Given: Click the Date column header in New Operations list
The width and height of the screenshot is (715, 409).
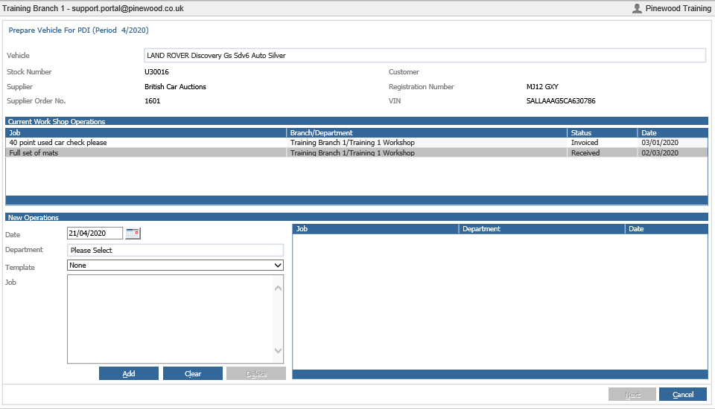Looking at the screenshot, I should tap(666, 228).
